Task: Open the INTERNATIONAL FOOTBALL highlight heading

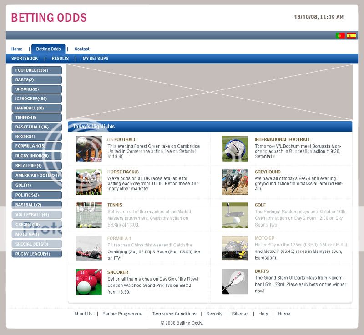Action: pyautogui.click(x=283, y=139)
